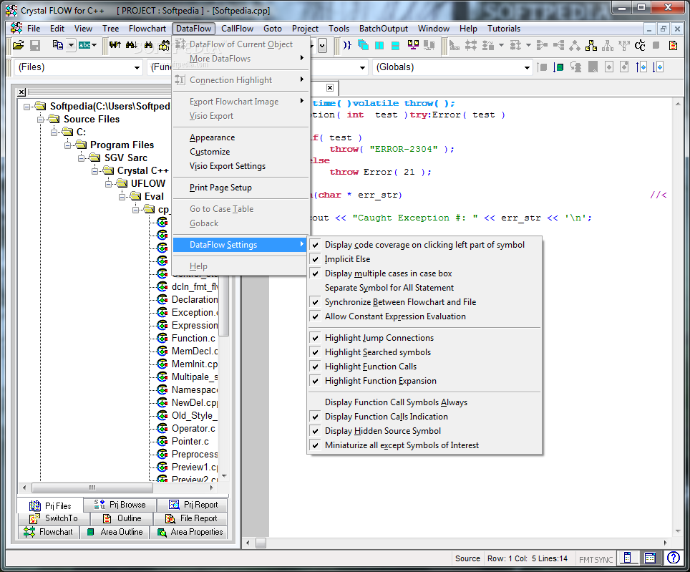Click the blue braces matching toolbar icon

(x=347, y=45)
